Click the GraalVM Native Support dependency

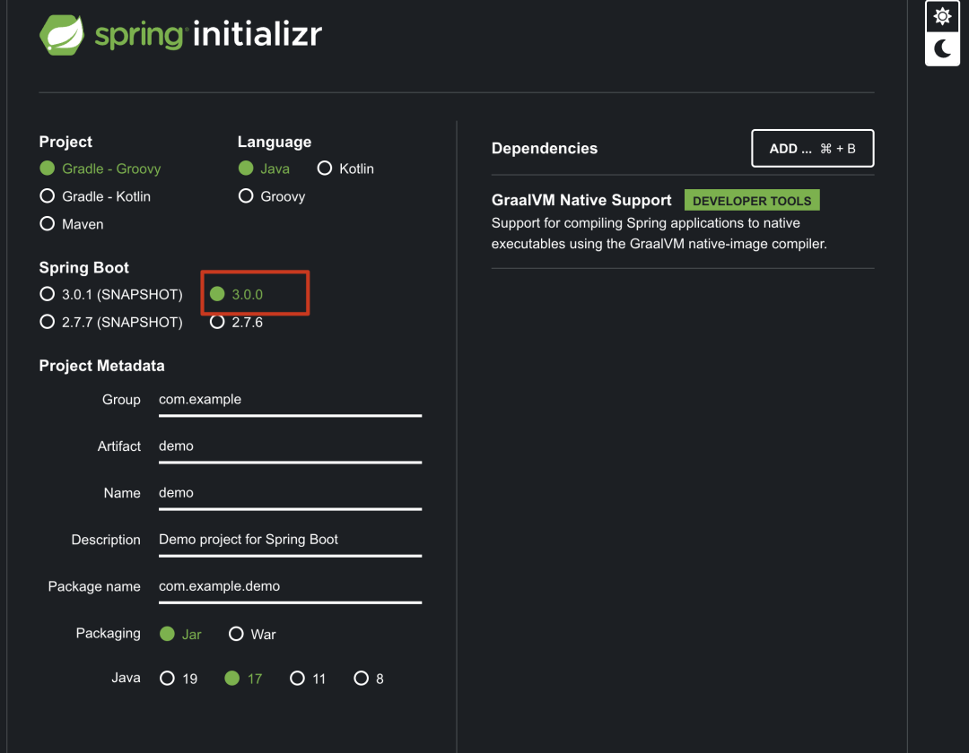pyautogui.click(x=581, y=201)
